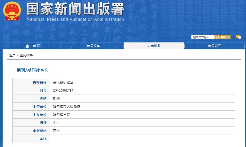This screenshot has width=246, height=147.
Task: Click the magnifier search icon
Action: [216, 37]
